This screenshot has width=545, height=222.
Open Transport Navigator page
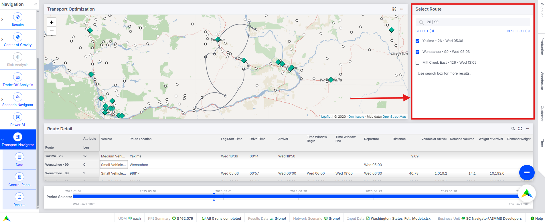tap(18, 140)
